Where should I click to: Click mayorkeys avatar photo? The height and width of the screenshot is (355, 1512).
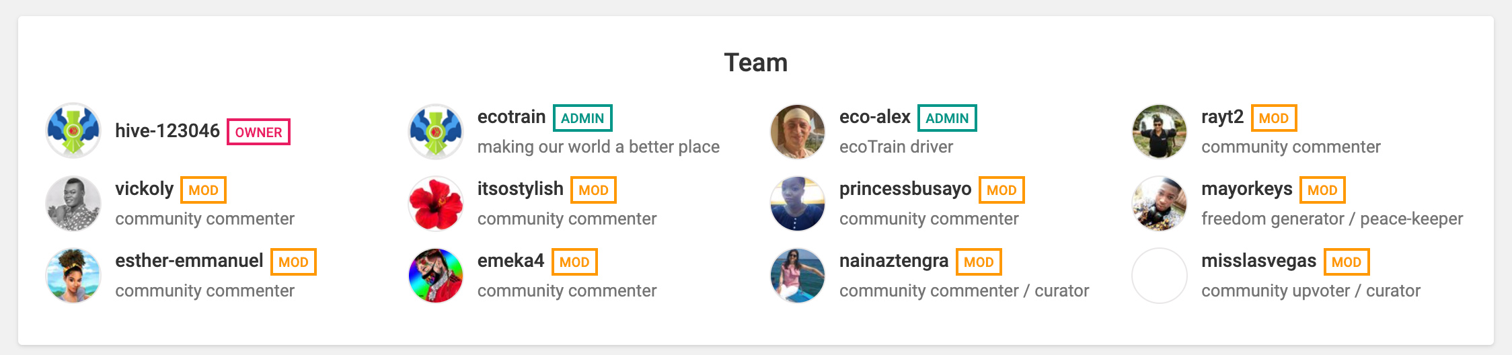click(1160, 203)
